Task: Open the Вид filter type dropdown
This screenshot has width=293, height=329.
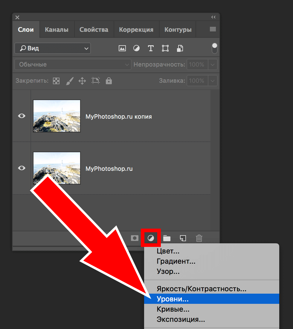Action: 53,48
